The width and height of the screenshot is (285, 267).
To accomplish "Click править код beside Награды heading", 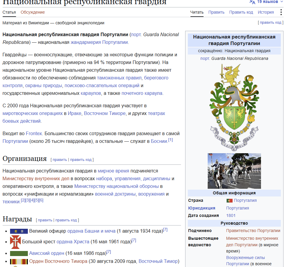I will coord(66,220).
